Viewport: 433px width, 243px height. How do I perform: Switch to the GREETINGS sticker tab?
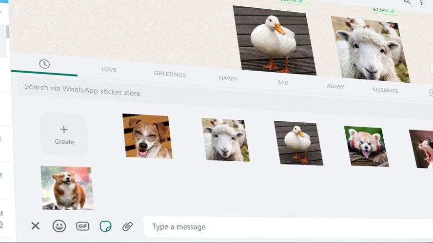tap(170, 74)
